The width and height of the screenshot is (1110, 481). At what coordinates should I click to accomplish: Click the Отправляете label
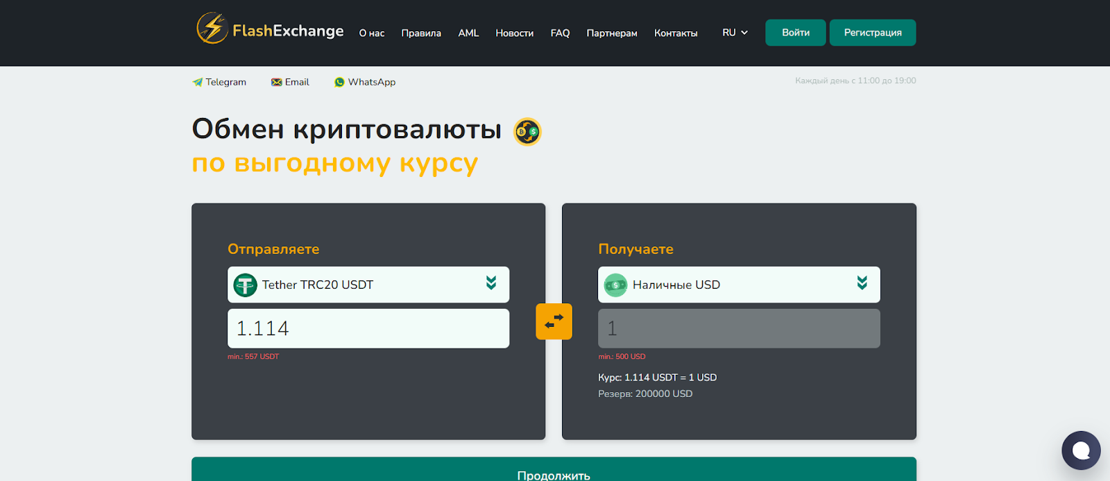click(x=273, y=249)
